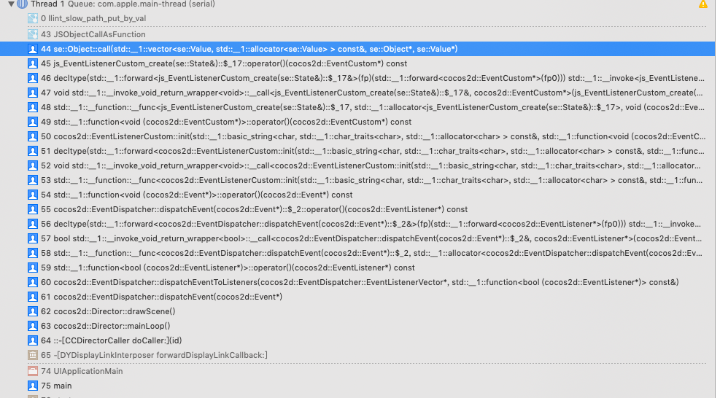
Task: Click the user-code icon of frame 61
Action: (x=33, y=297)
